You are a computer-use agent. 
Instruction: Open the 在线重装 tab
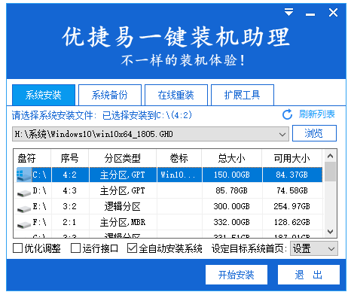coord(176,95)
